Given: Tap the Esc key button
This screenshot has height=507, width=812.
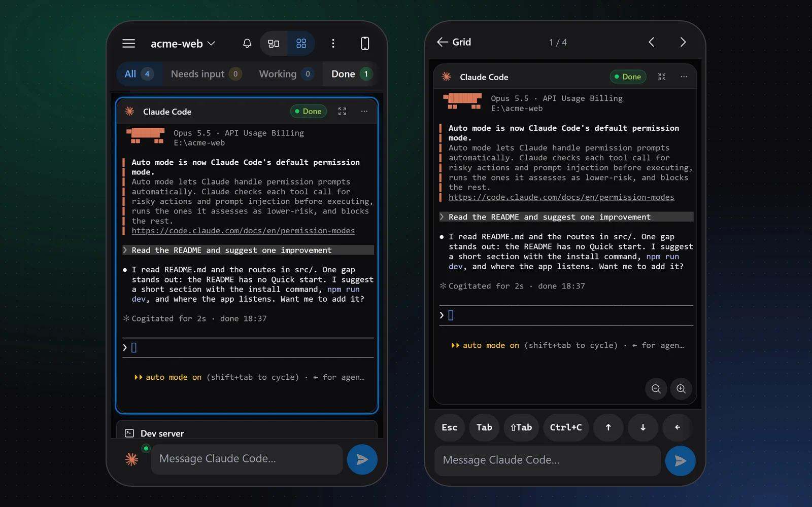Looking at the screenshot, I should [x=450, y=427].
